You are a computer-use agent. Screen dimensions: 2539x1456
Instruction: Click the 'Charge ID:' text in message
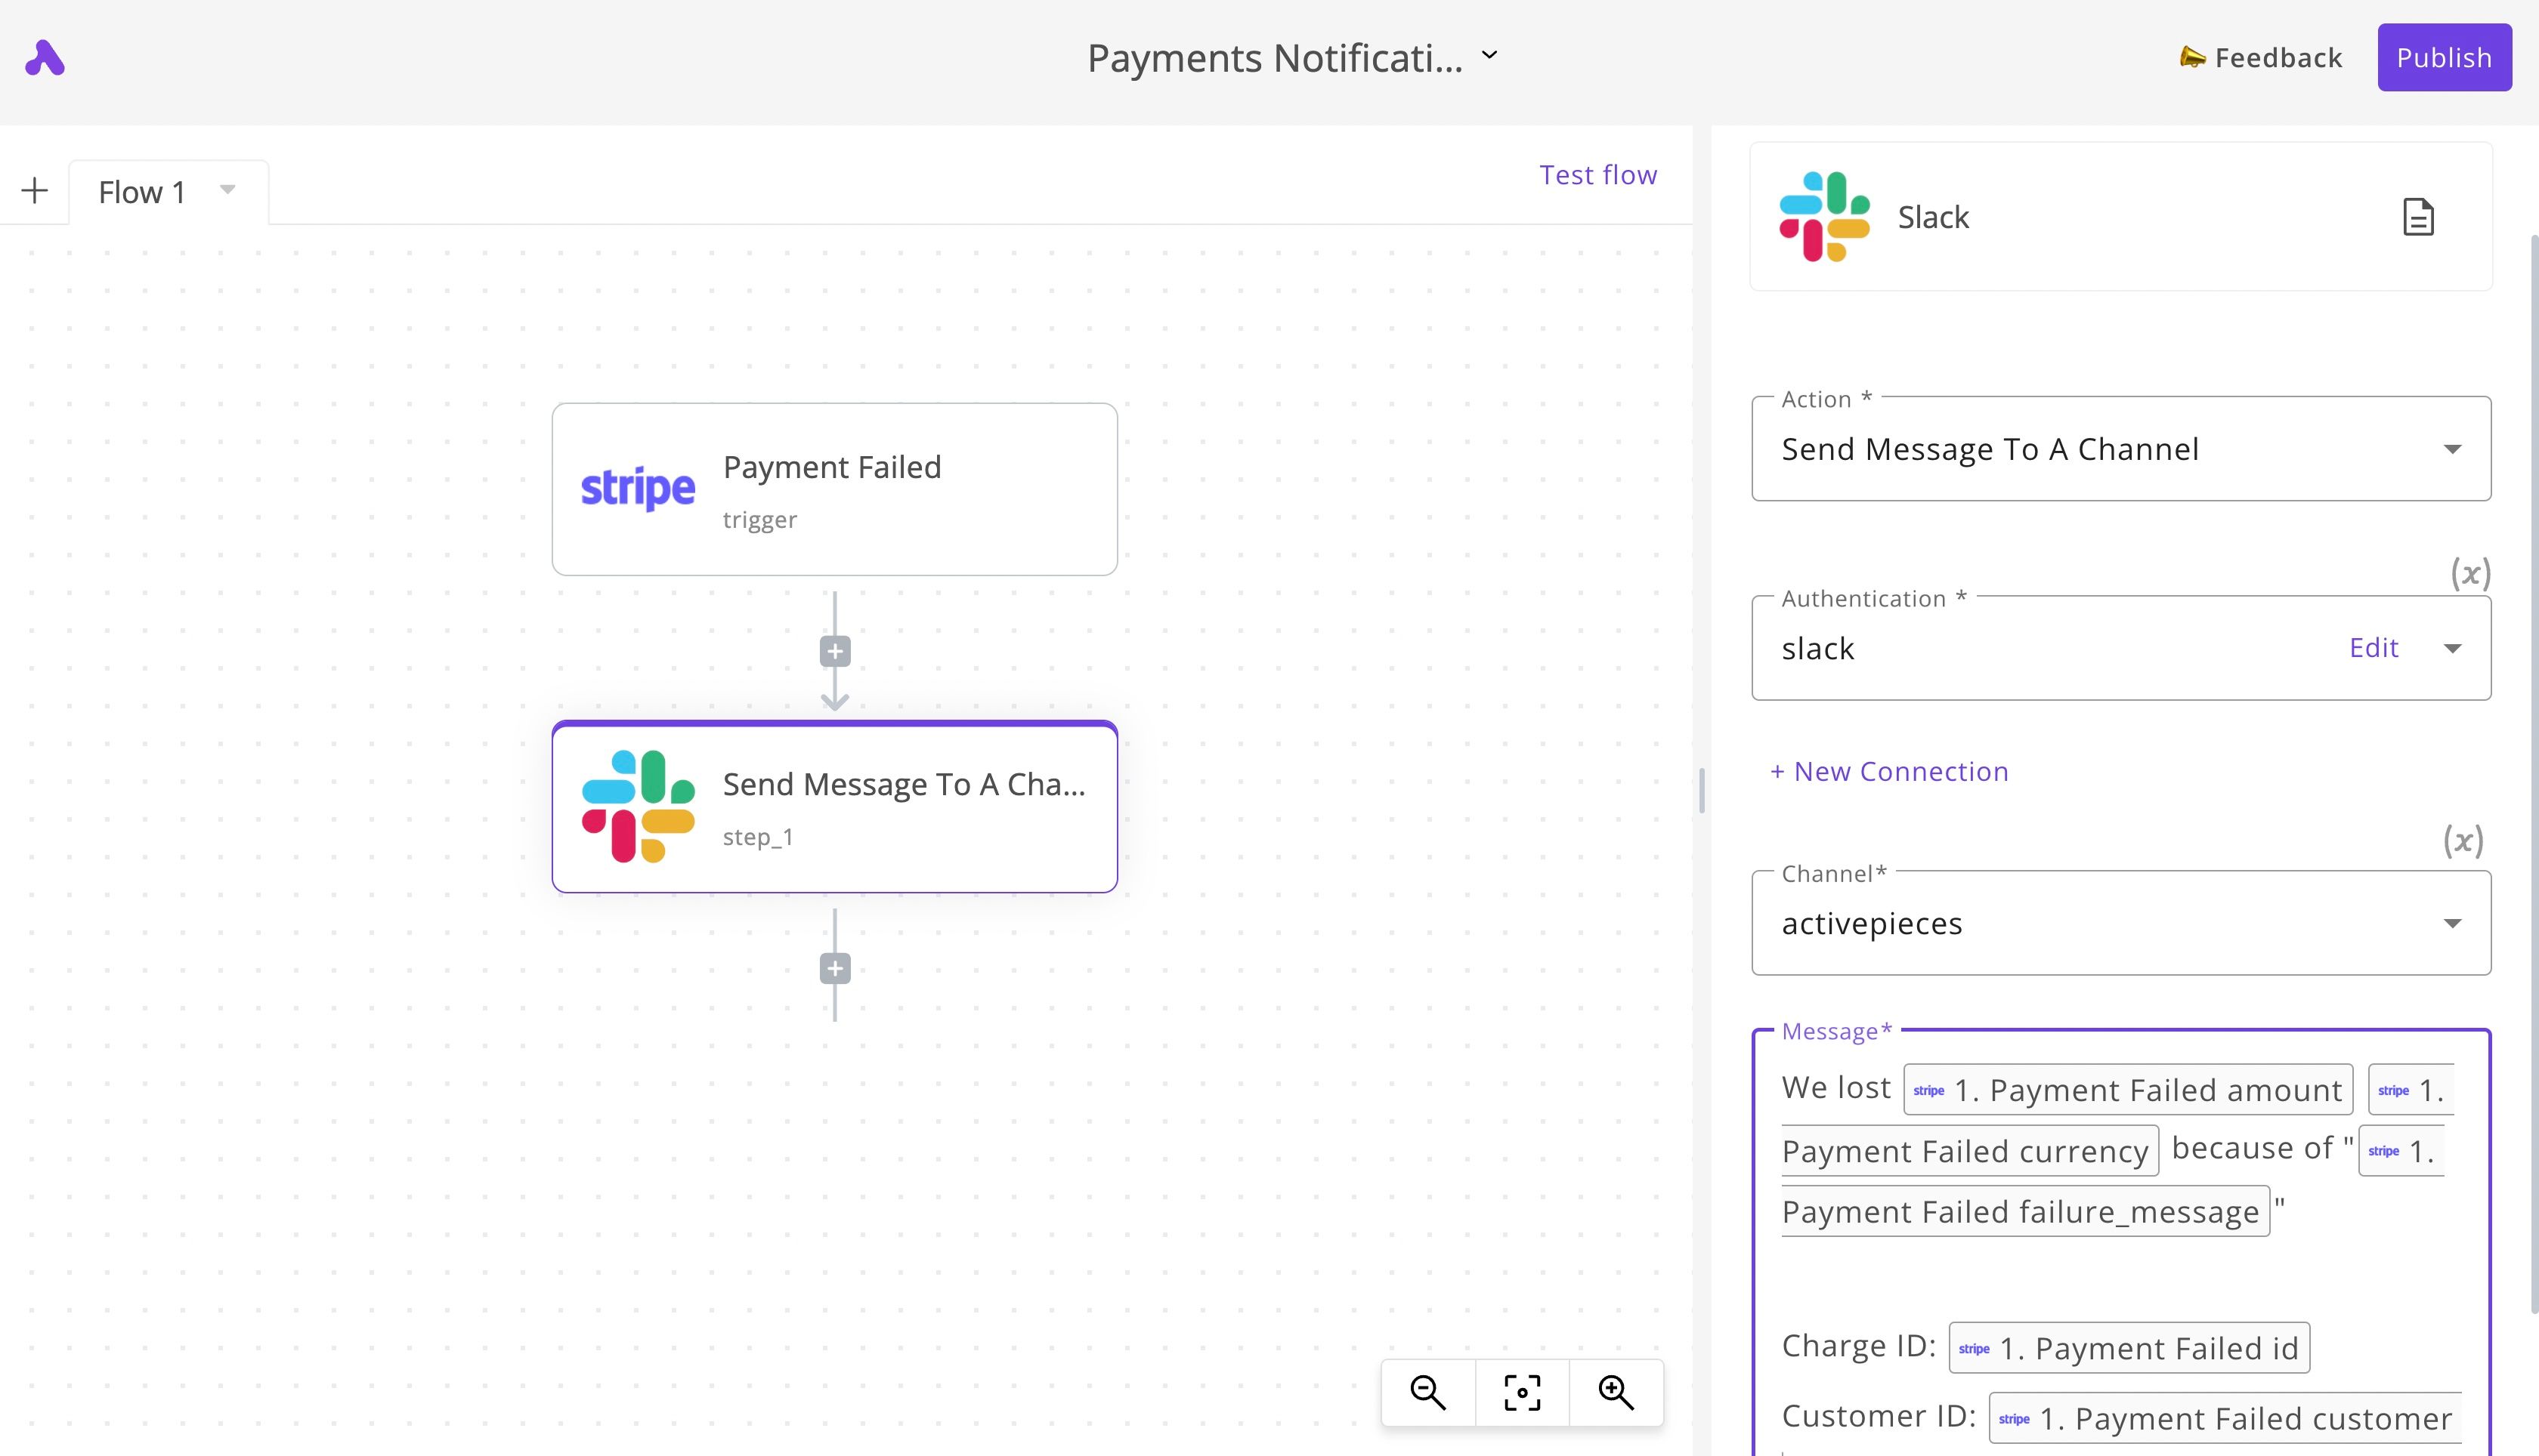(1859, 1346)
